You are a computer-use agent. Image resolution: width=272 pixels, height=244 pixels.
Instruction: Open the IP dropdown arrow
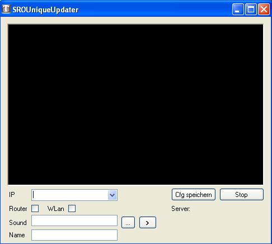coord(112,195)
